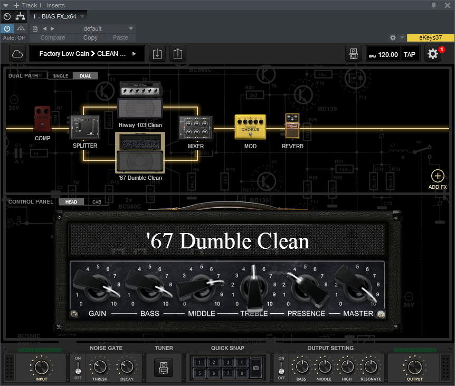455x386 pixels.
Task: Select the yellow CHORUS MOD pedal
Action: pyautogui.click(x=250, y=127)
